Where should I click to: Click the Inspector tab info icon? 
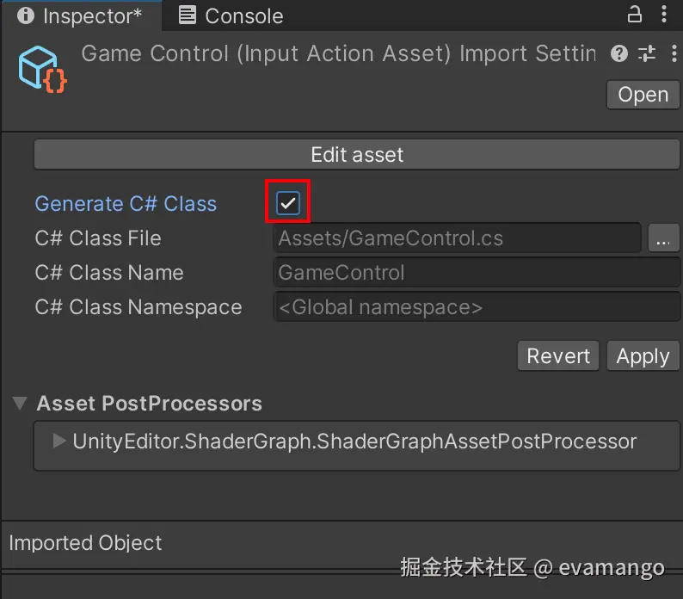click(26, 15)
